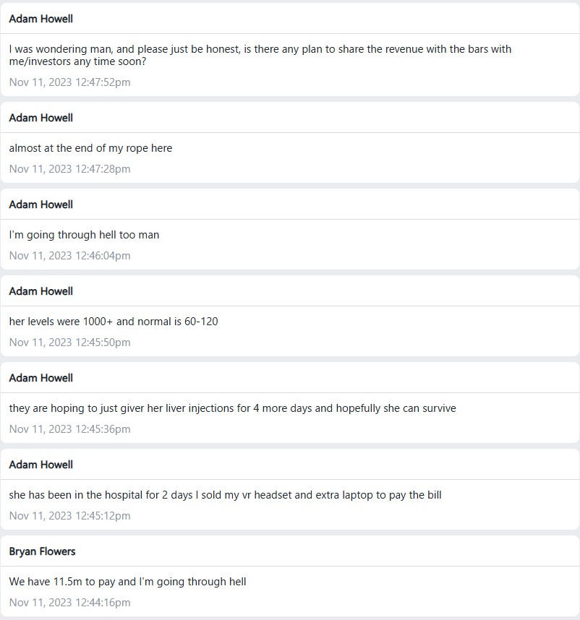
Task: Click the 12:44:16pm timestamp
Action: click(69, 603)
